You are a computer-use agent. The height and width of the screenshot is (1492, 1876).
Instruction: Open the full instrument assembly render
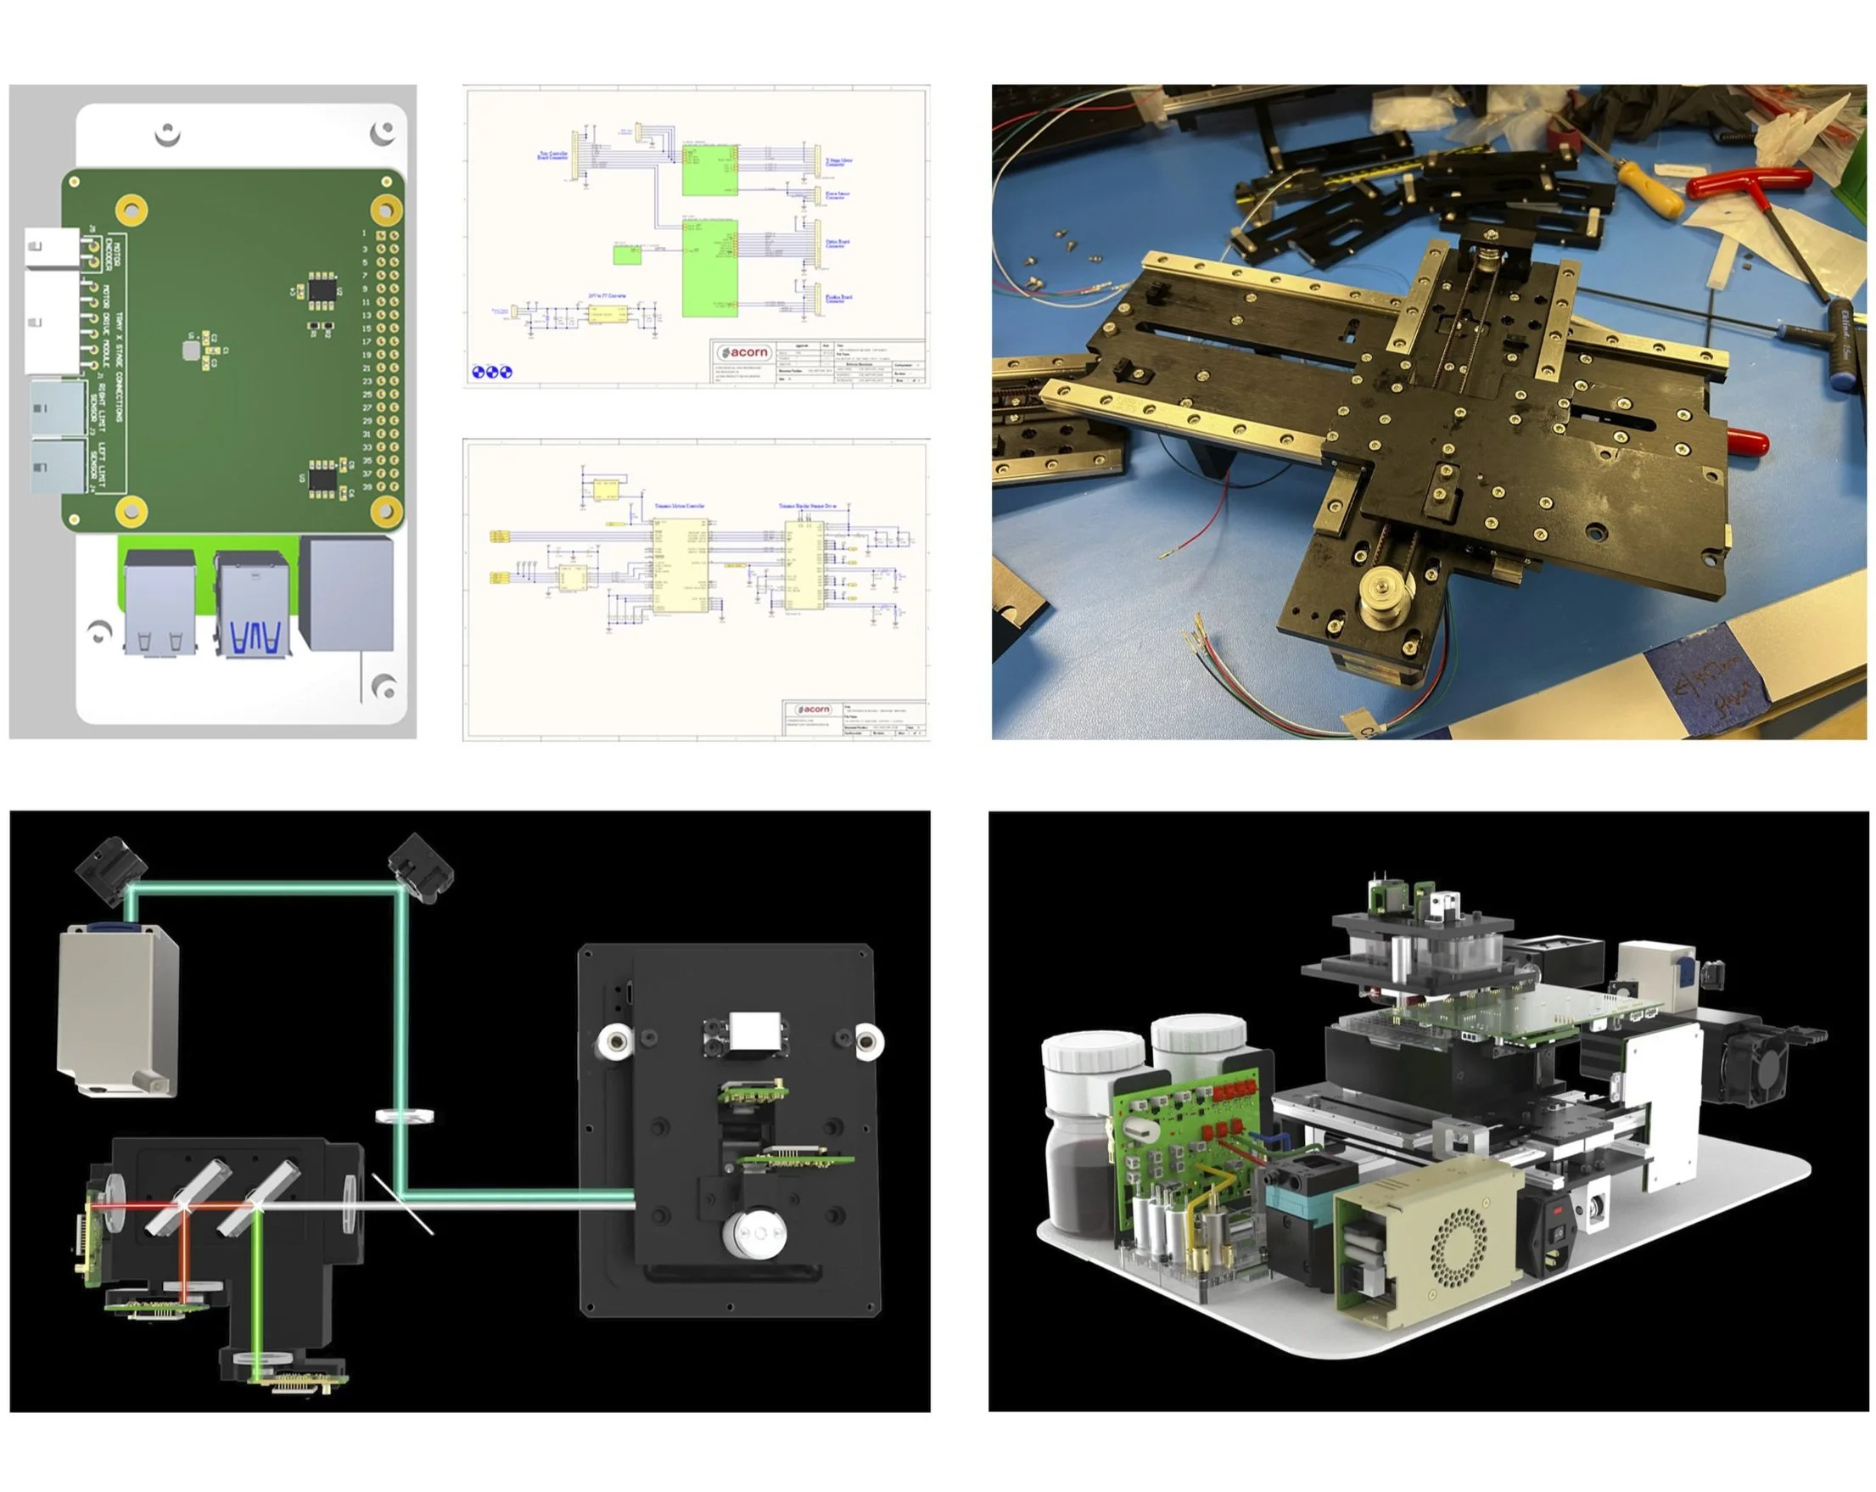click(1427, 1111)
